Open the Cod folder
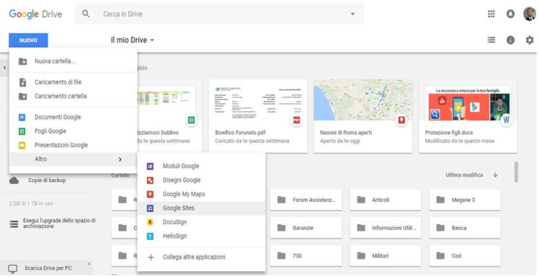Image resolution: width=538 pixels, height=277 pixels. 465,256
